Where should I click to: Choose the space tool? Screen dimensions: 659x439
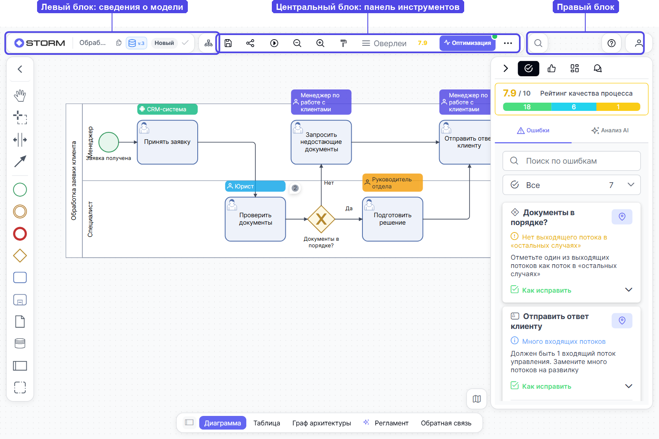coord(20,140)
